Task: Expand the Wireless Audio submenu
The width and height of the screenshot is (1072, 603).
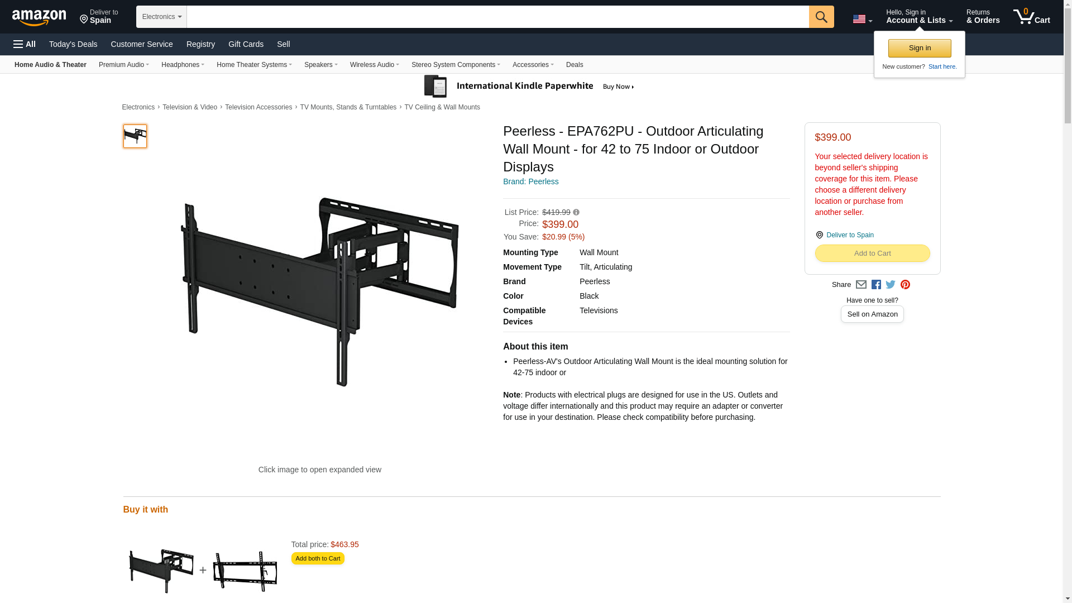Action: tap(375, 65)
